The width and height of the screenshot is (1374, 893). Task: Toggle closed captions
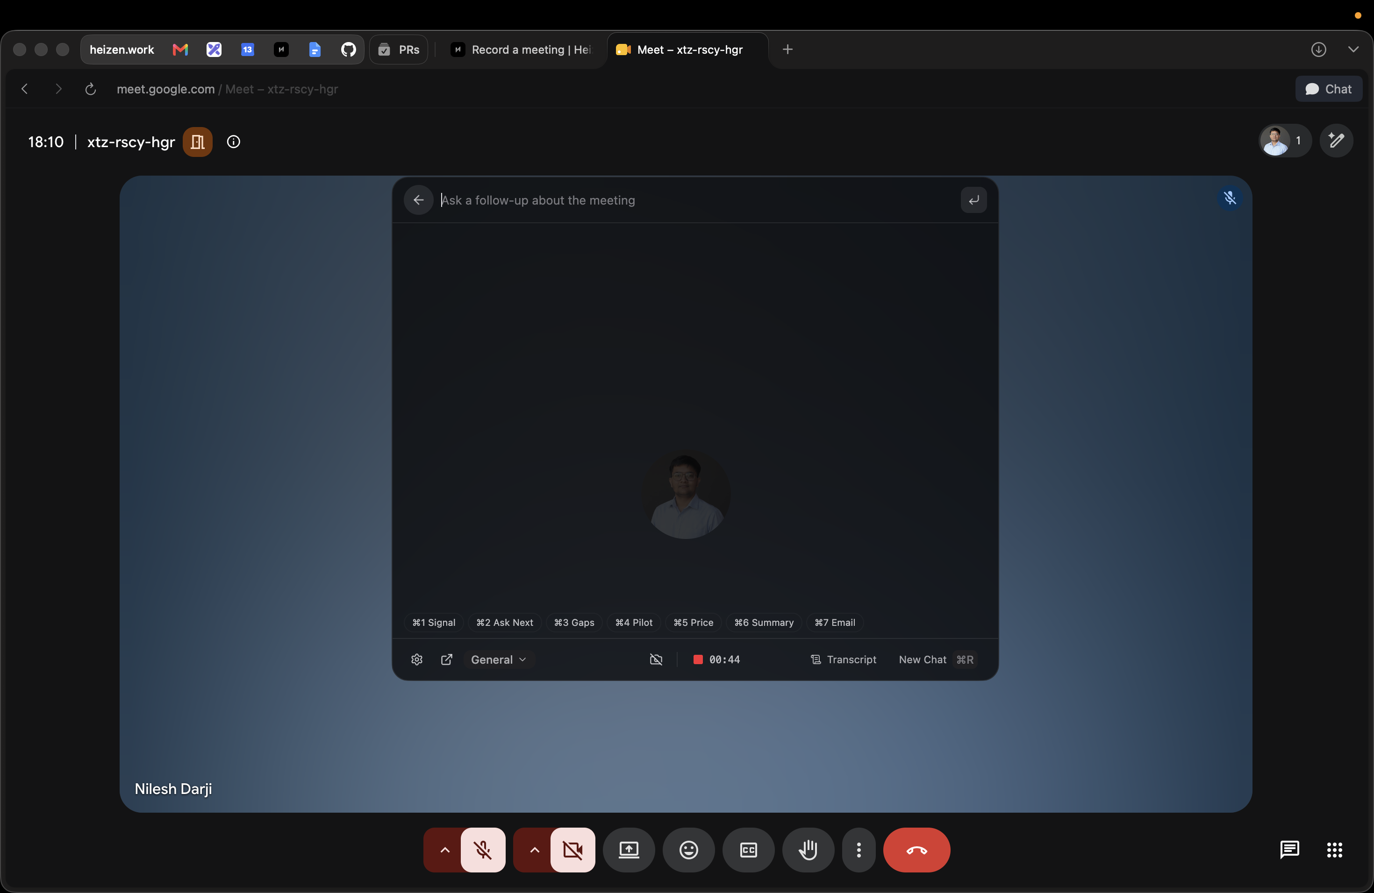[x=748, y=850]
